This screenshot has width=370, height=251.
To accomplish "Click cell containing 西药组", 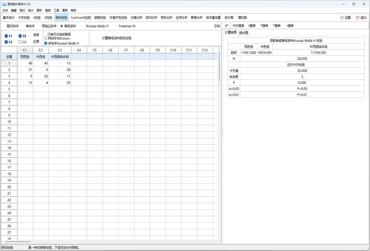I will pos(25,56).
